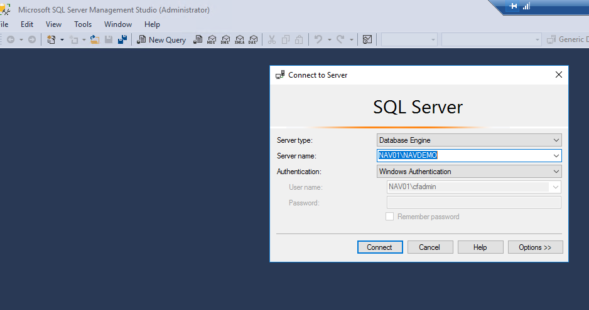
Task: Close the Connect to Server dialog
Action: tap(559, 75)
